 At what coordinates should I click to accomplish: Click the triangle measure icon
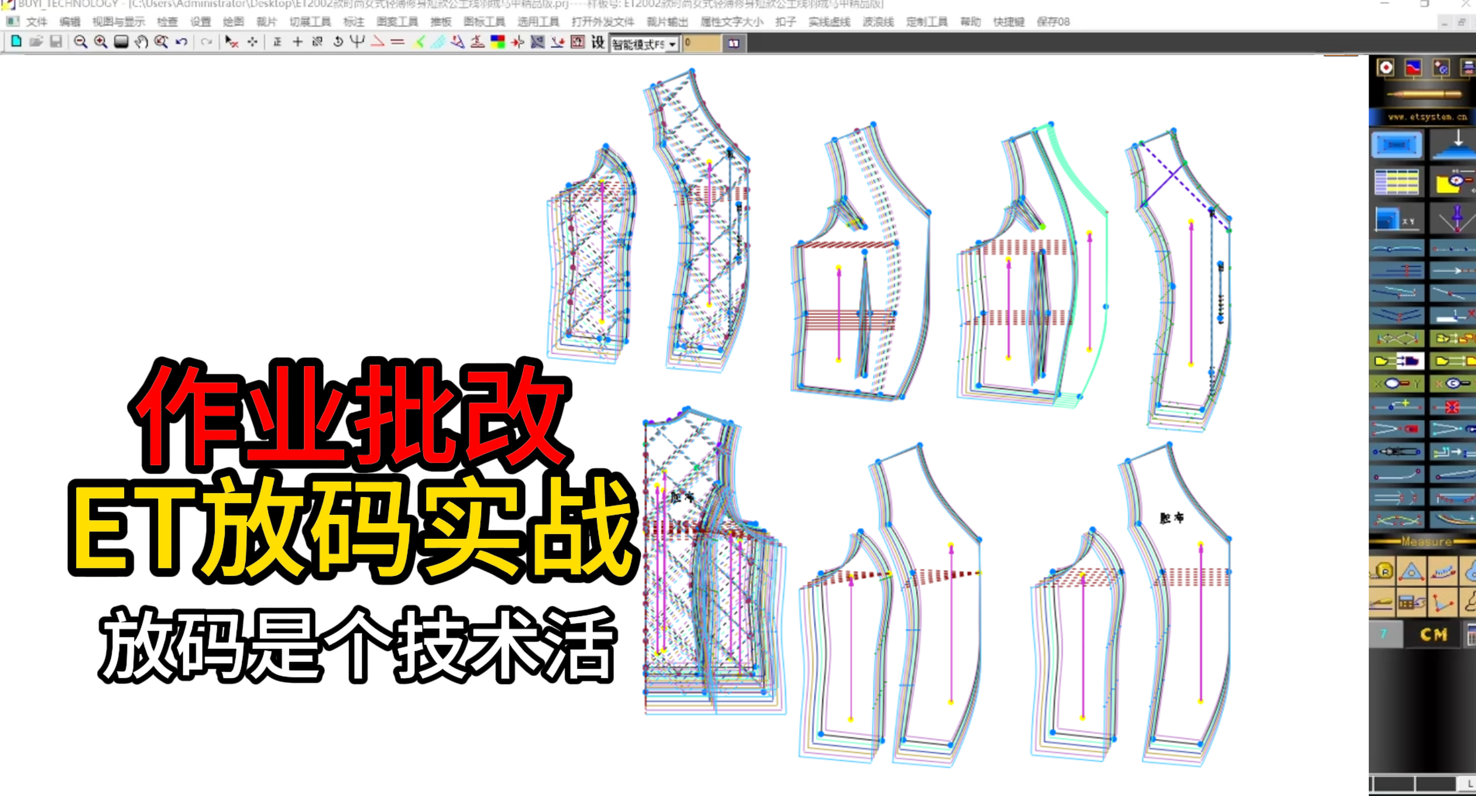[1412, 572]
